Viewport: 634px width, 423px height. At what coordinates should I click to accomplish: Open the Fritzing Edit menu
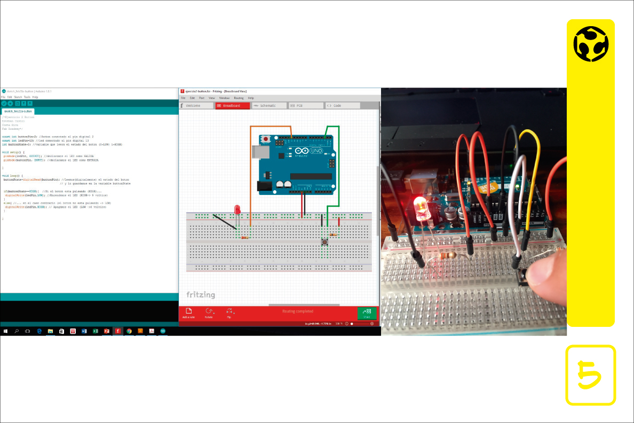point(192,98)
